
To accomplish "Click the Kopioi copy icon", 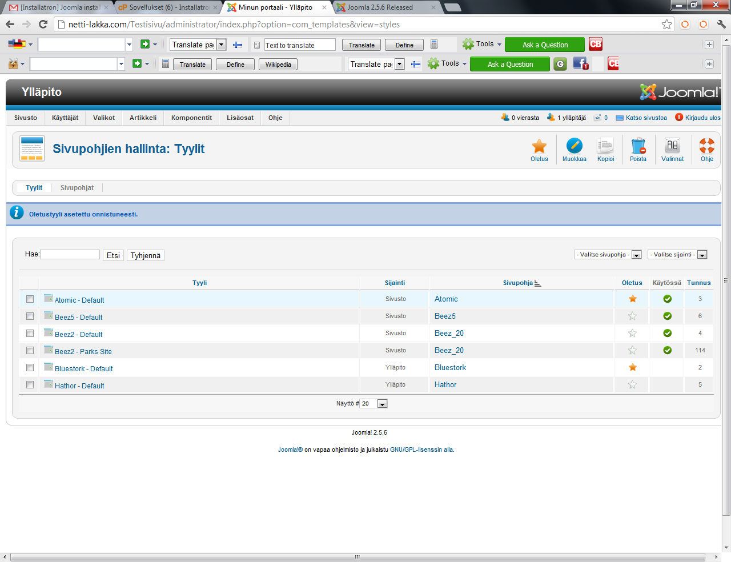I will click(x=605, y=146).
